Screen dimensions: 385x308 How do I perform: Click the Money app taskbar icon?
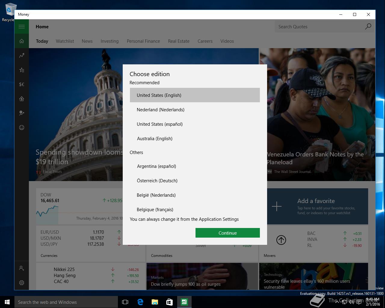click(184, 302)
